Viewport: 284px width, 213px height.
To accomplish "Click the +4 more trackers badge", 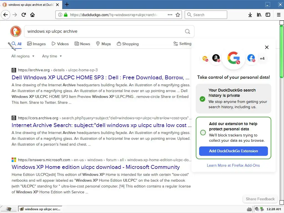I will click(262, 59).
